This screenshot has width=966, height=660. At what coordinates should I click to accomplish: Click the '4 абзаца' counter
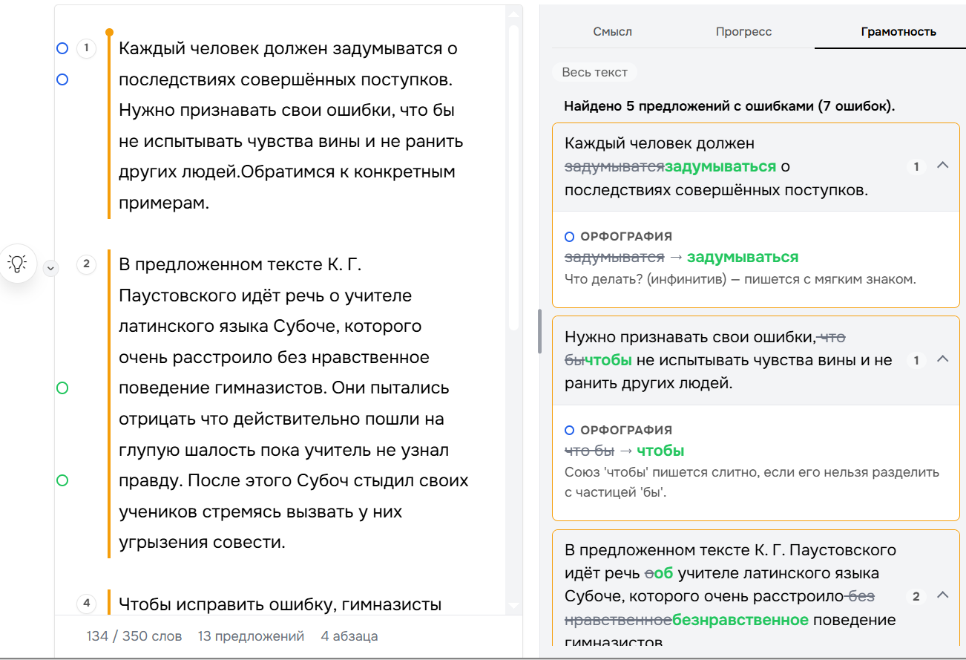click(x=349, y=636)
